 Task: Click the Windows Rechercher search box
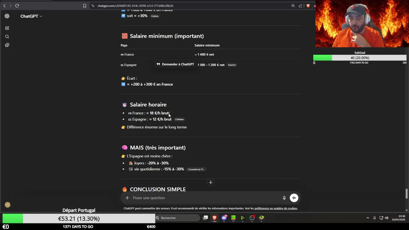(x=177, y=218)
